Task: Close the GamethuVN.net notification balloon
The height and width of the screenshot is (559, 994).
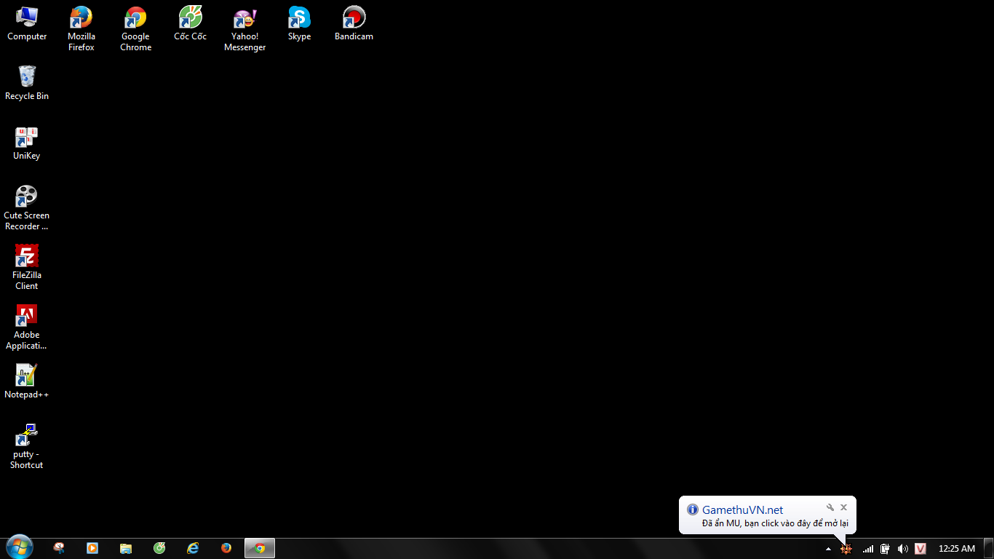Action: pyautogui.click(x=844, y=507)
